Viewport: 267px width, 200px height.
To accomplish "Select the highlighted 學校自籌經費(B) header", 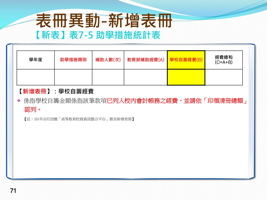I will pos(186,60).
